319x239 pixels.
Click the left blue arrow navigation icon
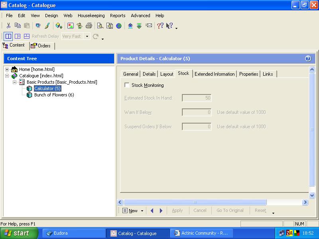tap(152, 211)
